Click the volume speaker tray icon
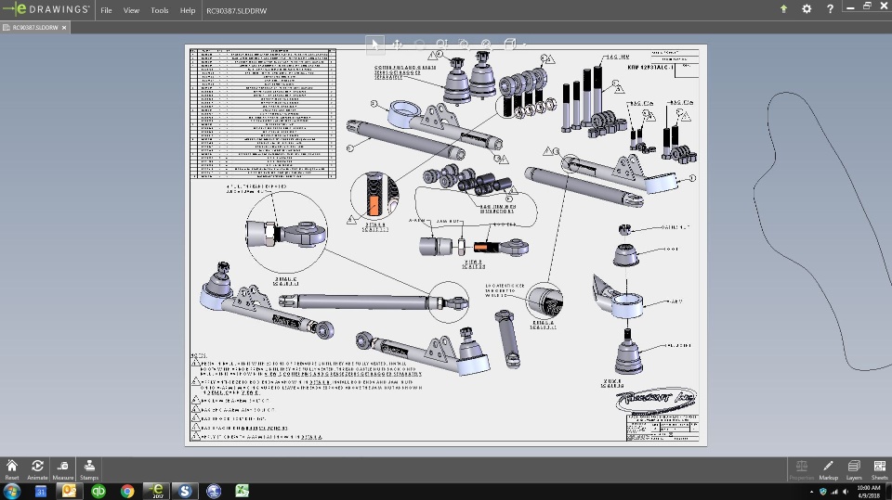Image resolution: width=892 pixels, height=500 pixels. pyautogui.click(x=846, y=492)
